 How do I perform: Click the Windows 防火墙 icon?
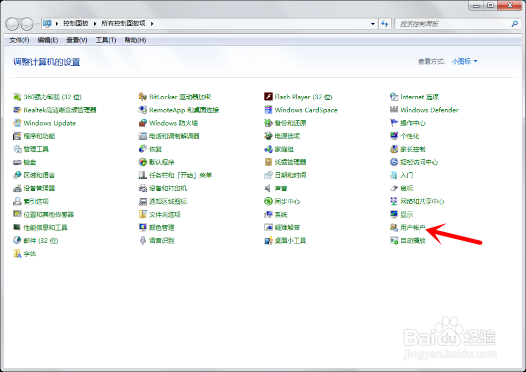coord(143,123)
